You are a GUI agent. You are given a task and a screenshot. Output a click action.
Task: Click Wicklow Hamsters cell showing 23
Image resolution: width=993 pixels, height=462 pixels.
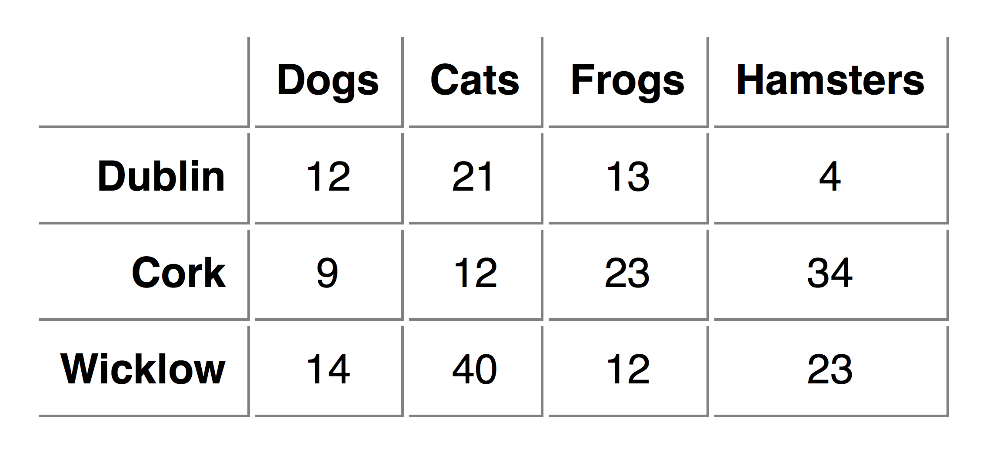pyautogui.click(x=831, y=371)
